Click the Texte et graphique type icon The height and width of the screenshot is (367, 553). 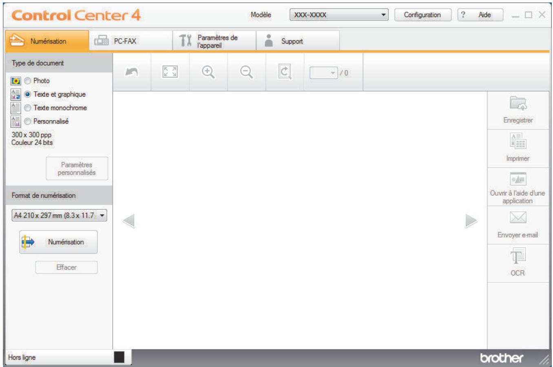coord(15,94)
